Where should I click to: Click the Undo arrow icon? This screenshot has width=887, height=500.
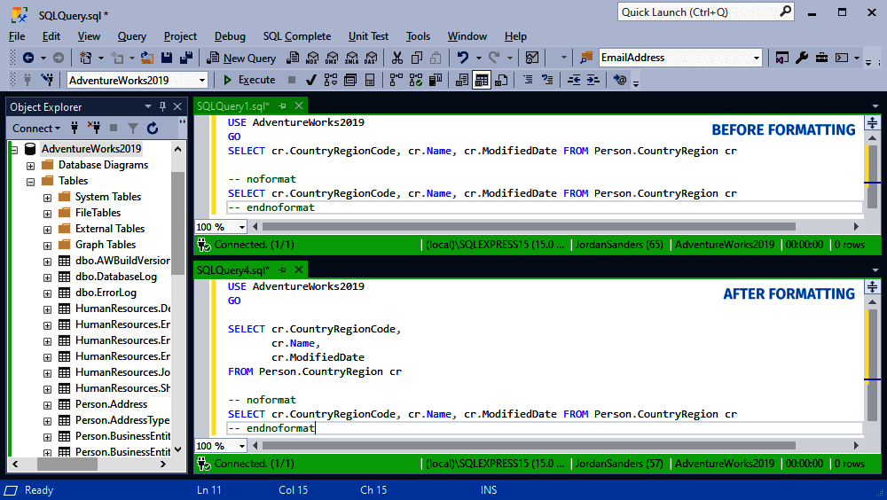tap(462, 58)
